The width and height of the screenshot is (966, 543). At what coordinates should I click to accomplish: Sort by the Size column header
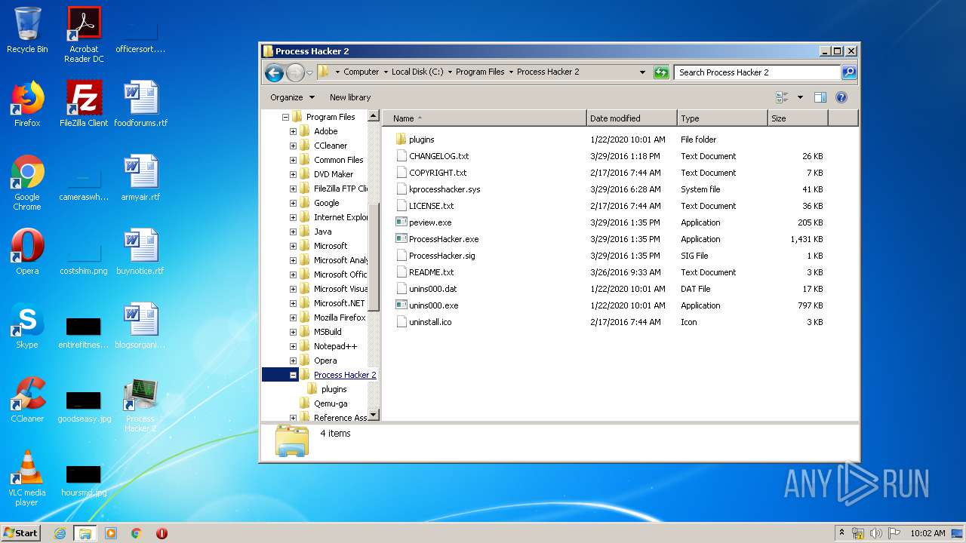[798, 118]
